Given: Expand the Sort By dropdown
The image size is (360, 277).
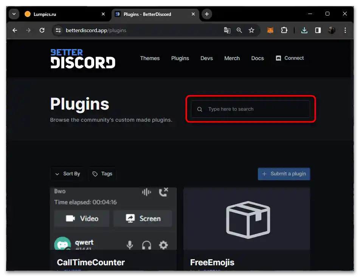Looking at the screenshot, I should pos(67,174).
